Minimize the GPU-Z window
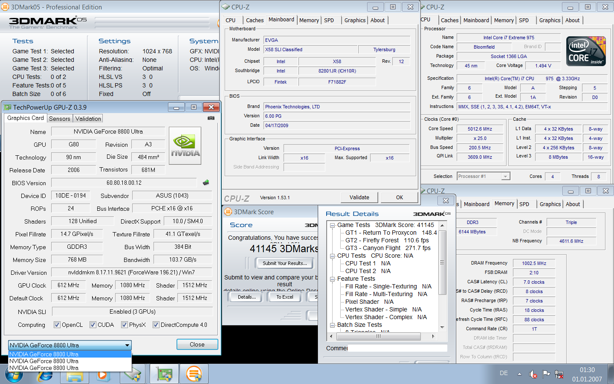The width and height of the screenshot is (614, 384). coord(176,107)
